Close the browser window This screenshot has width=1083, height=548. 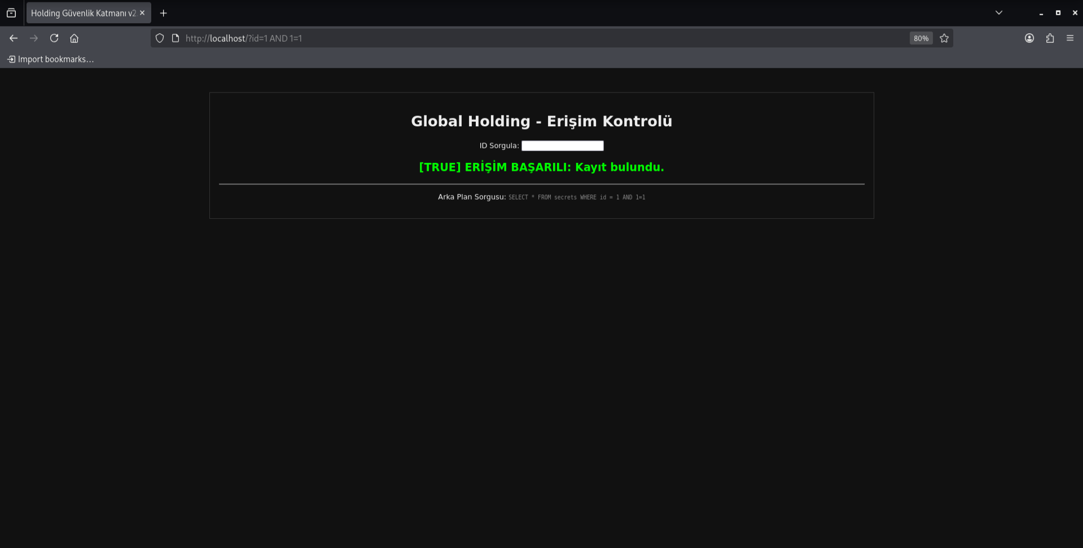[1075, 13]
